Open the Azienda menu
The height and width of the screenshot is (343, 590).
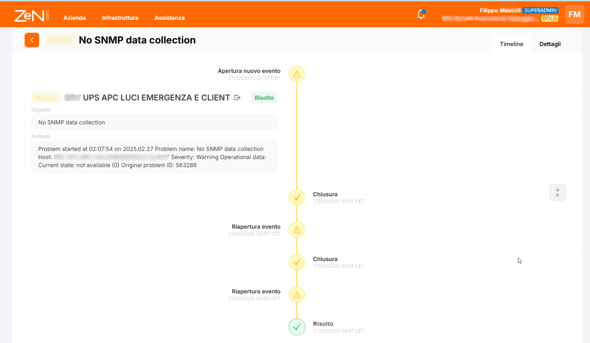(75, 18)
